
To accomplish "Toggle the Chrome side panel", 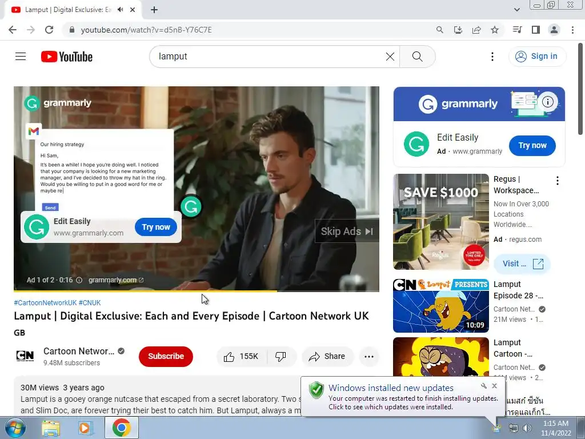I will (536, 30).
